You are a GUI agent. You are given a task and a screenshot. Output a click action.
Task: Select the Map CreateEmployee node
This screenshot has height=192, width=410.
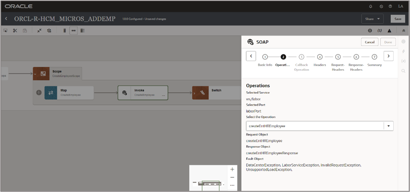coord(69,92)
